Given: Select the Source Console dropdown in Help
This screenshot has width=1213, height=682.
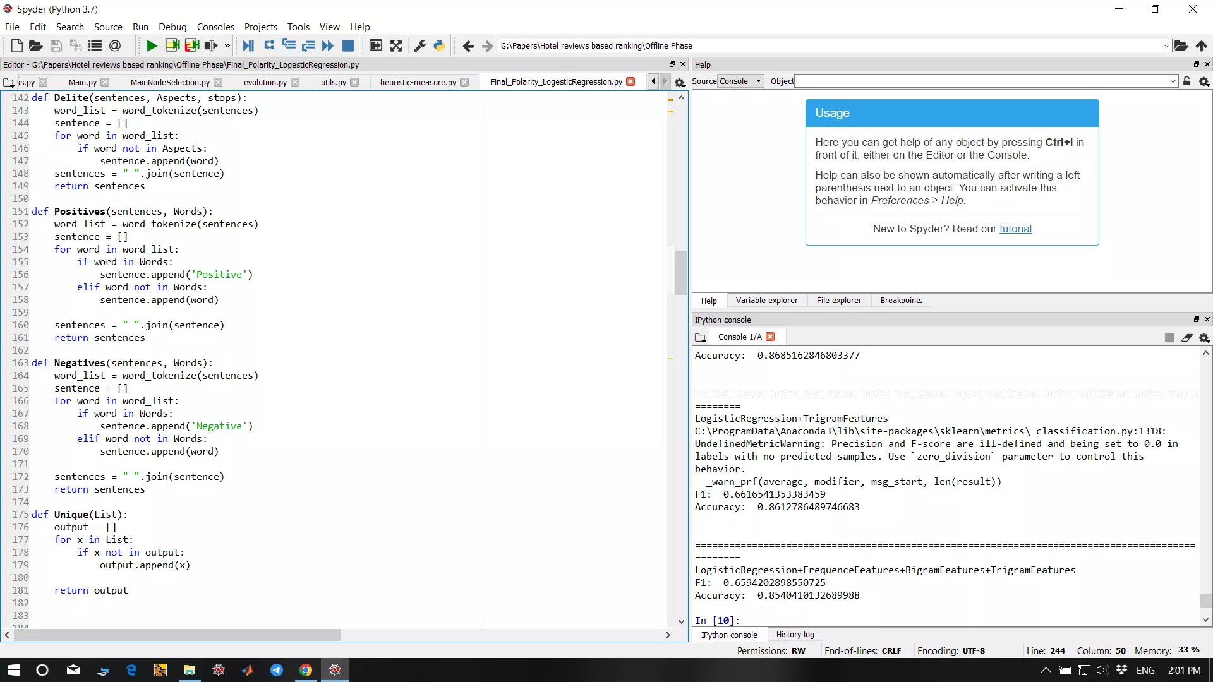Looking at the screenshot, I should click(x=740, y=81).
